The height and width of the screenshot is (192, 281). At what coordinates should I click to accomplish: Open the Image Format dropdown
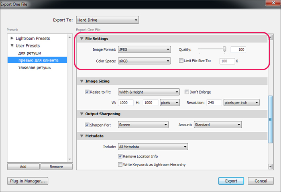click(144, 49)
